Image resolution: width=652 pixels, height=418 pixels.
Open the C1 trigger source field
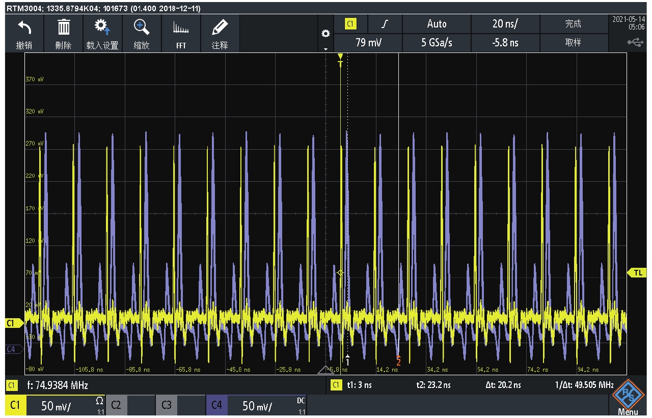pyautogui.click(x=350, y=24)
